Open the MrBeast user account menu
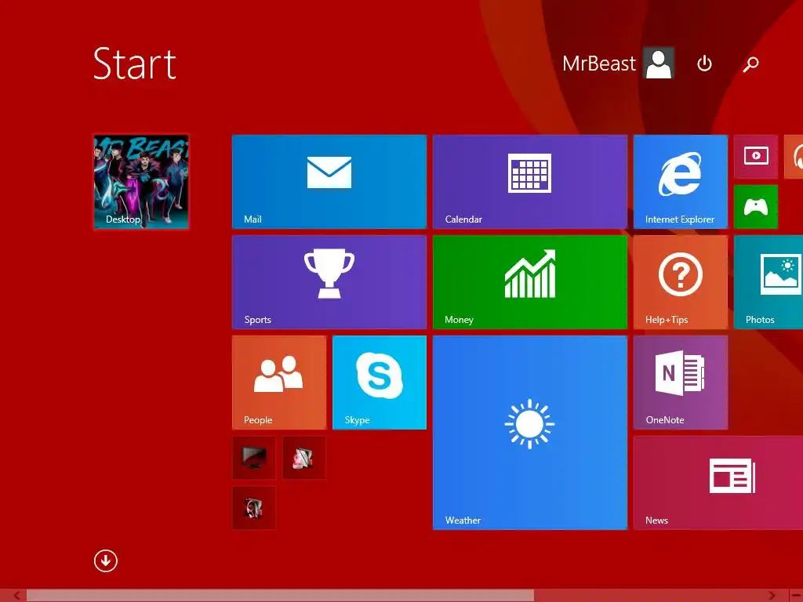Viewport: 803px width, 602px height. pos(618,63)
